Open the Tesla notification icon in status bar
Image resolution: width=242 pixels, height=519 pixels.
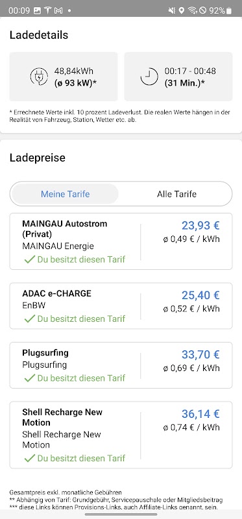tap(47, 10)
